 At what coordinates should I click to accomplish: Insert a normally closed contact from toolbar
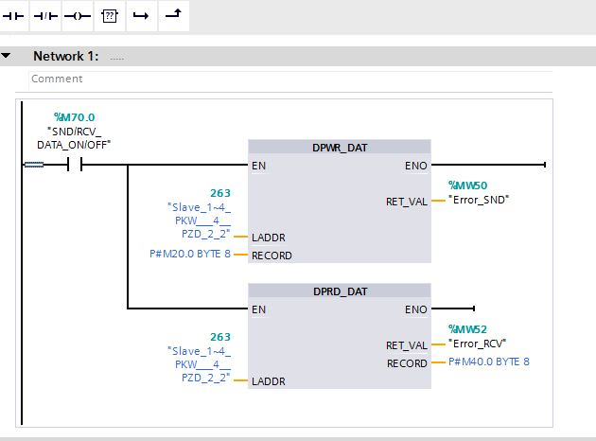(x=45, y=15)
